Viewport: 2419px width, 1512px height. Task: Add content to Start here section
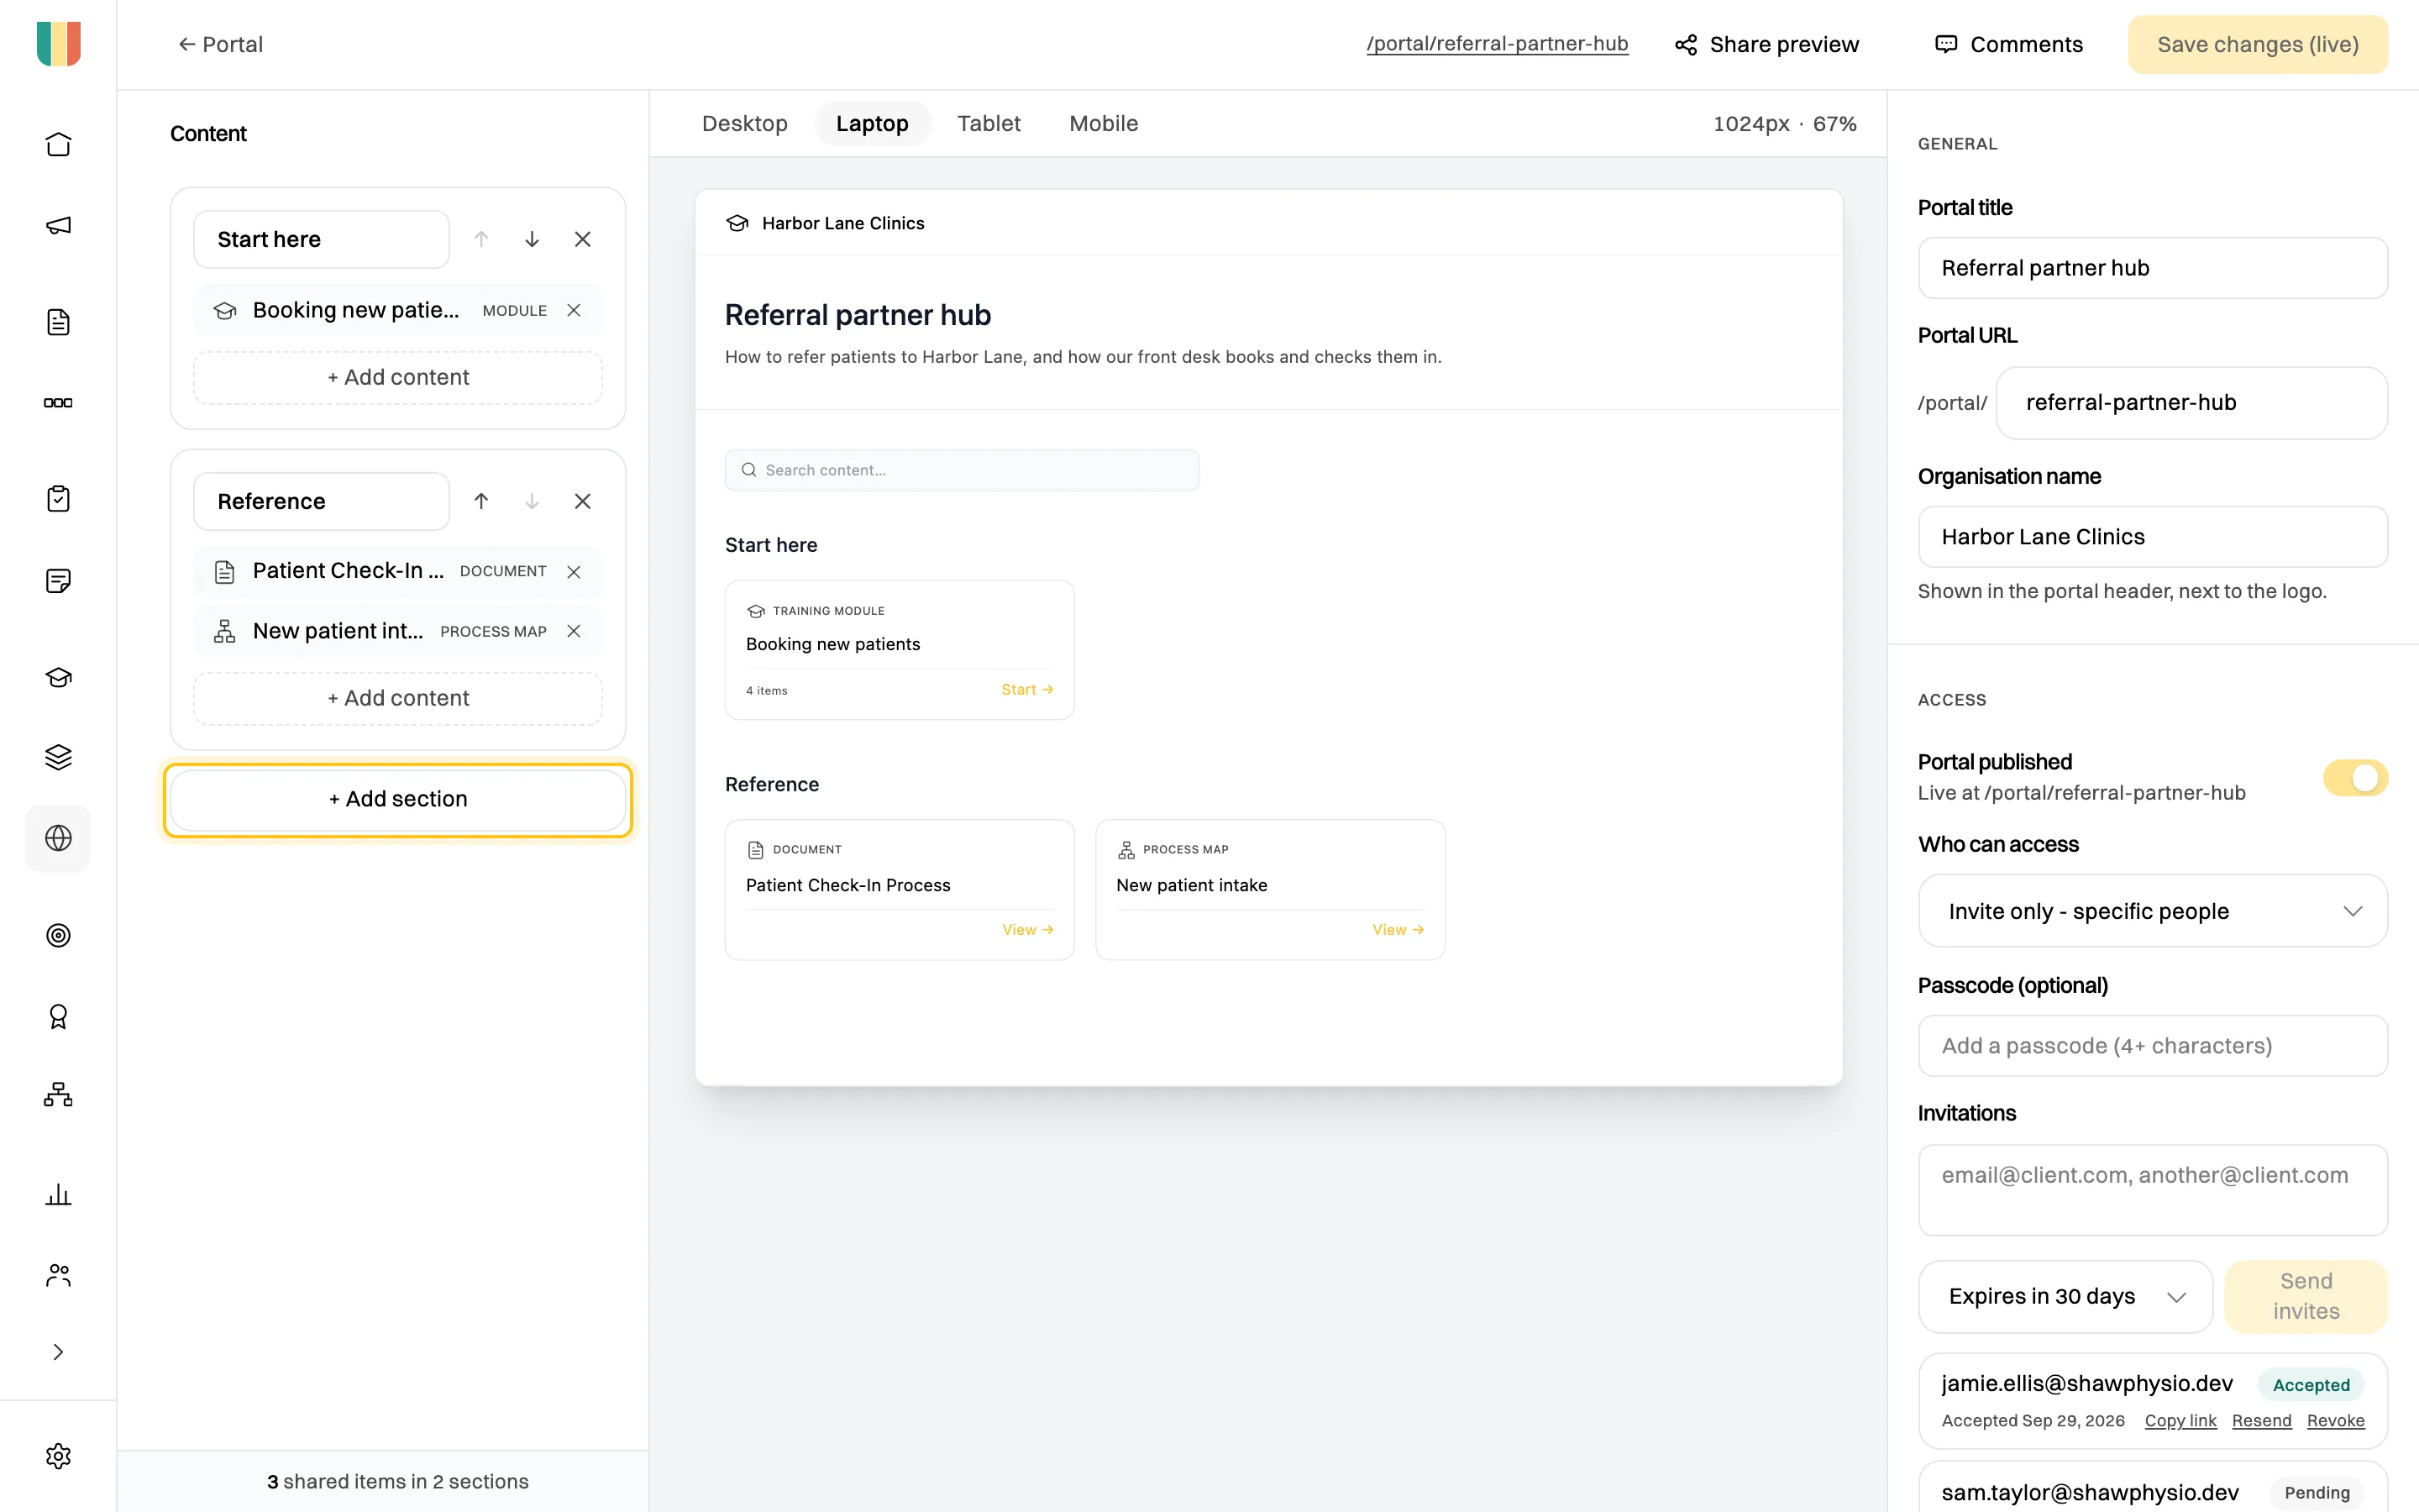[398, 377]
